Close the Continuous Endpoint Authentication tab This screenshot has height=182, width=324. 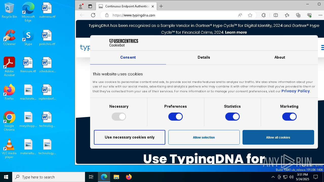point(153,6)
